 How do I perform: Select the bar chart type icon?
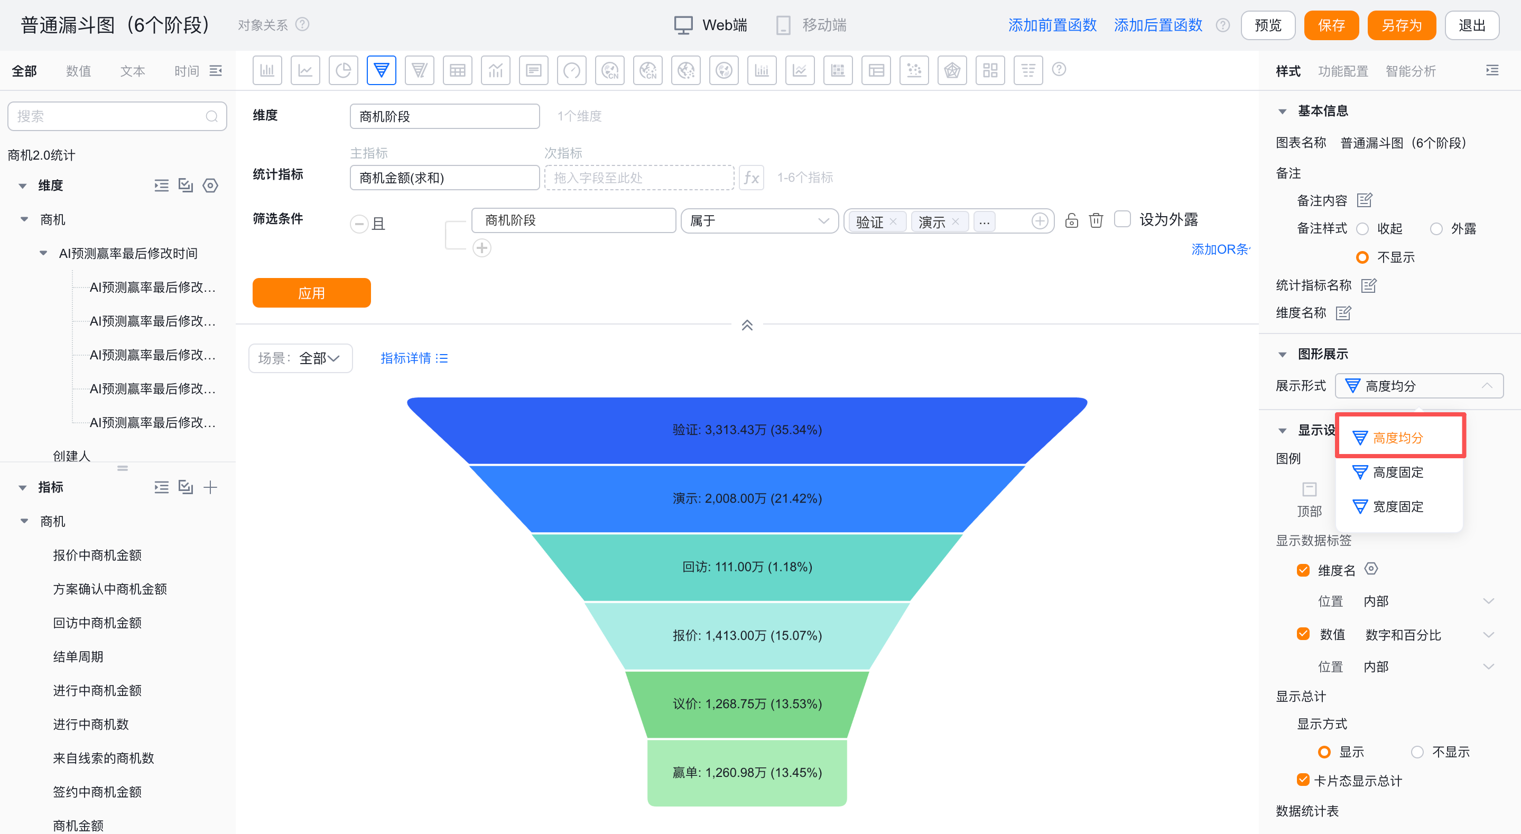coord(267,71)
